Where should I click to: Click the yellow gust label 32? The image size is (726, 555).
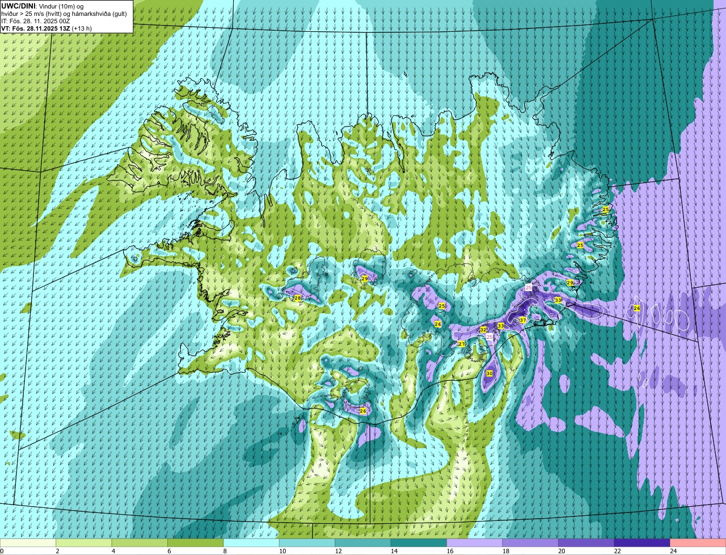(x=483, y=330)
